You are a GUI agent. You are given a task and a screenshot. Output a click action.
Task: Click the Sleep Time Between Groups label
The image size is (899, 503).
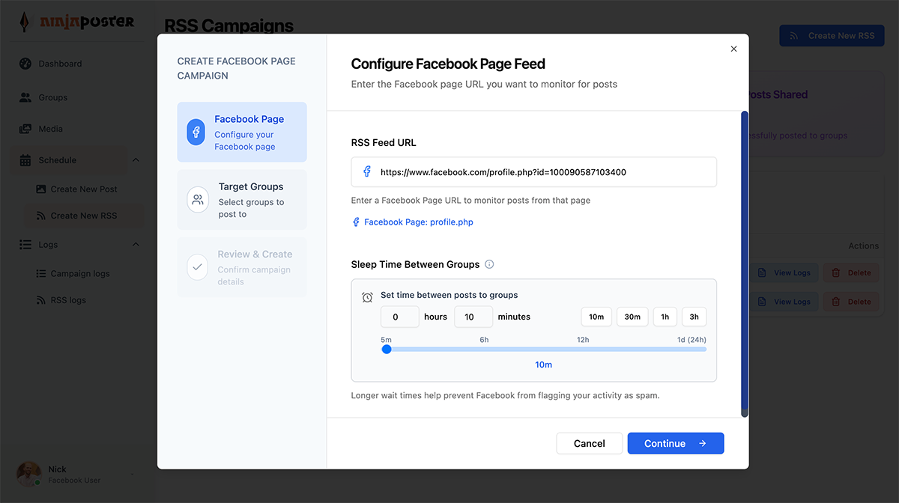[x=415, y=264]
